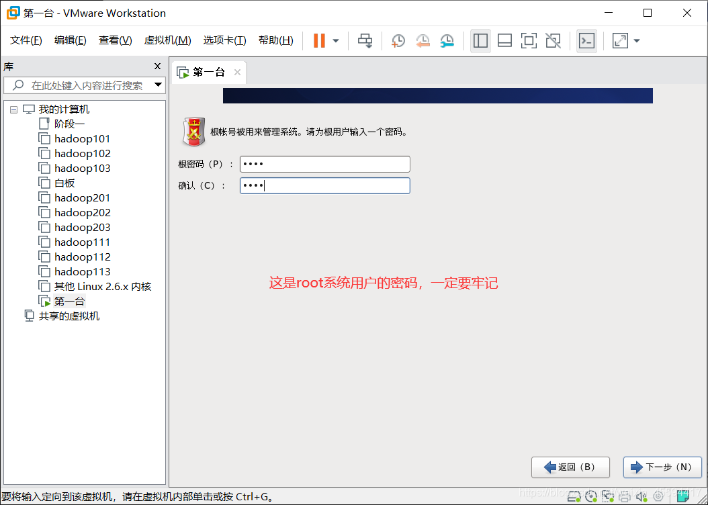This screenshot has height=505, width=708.
Task: Open the 文件(F) menu
Action: (26, 40)
